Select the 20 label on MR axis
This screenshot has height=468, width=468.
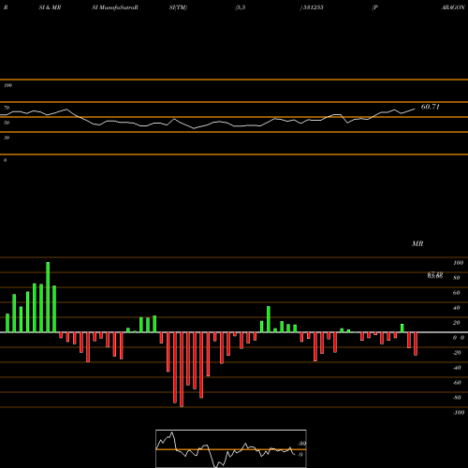tap(457, 323)
